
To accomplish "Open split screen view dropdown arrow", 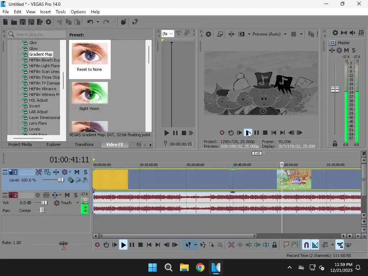I will coord(249,34).
